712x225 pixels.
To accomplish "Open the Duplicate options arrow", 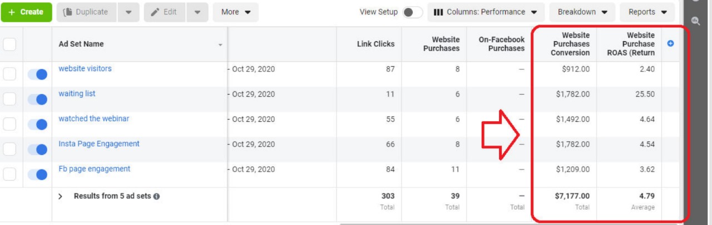I will 128,12.
